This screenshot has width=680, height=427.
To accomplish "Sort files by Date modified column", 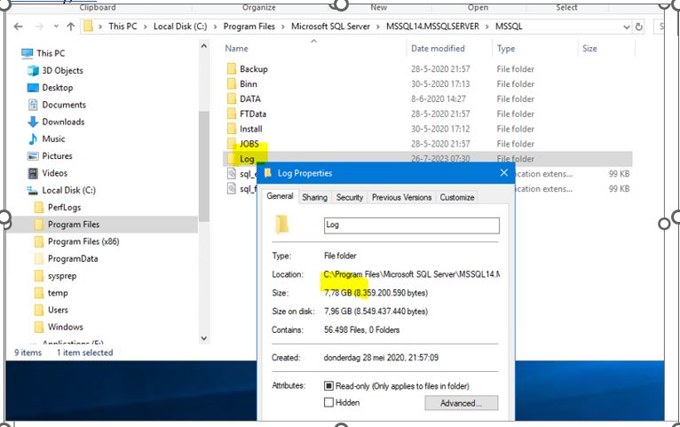I will pyautogui.click(x=438, y=49).
